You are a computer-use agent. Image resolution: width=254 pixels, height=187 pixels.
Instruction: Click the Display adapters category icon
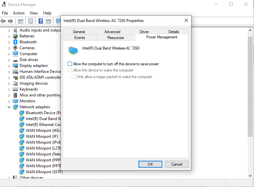15,66
